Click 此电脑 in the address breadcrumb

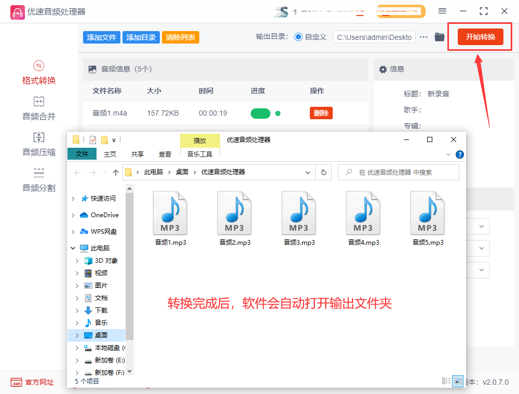pyautogui.click(x=154, y=172)
